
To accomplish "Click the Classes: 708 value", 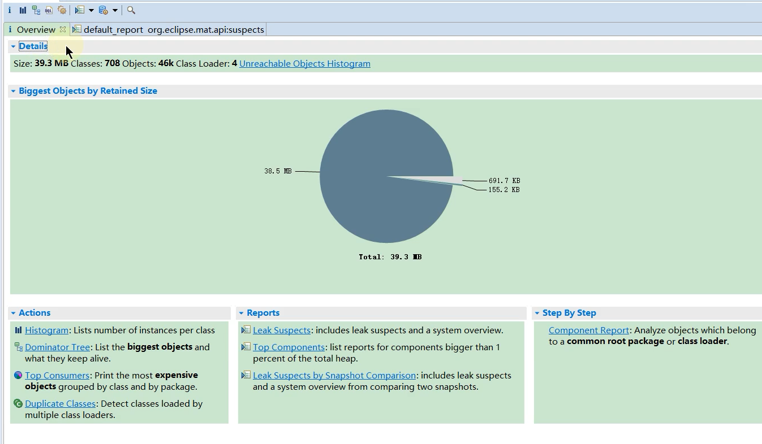I will point(112,63).
